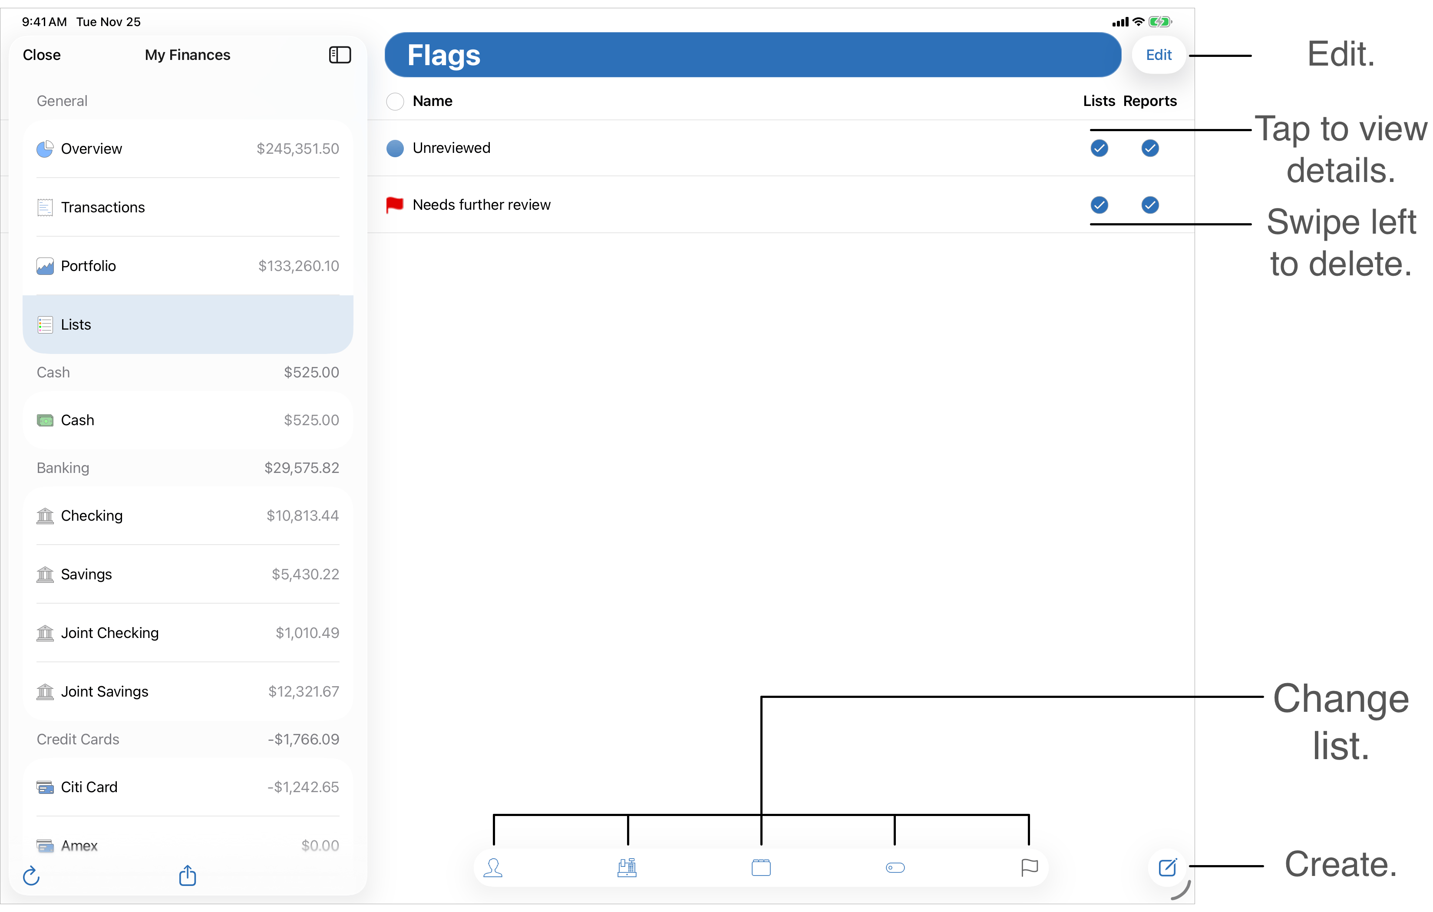This screenshot has width=1433, height=912.
Task: Tap the blue dot for Unreviewed flag
Action: click(395, 148)
